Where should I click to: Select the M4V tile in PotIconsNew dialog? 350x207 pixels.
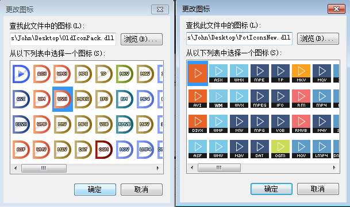(x=322, y=124)
